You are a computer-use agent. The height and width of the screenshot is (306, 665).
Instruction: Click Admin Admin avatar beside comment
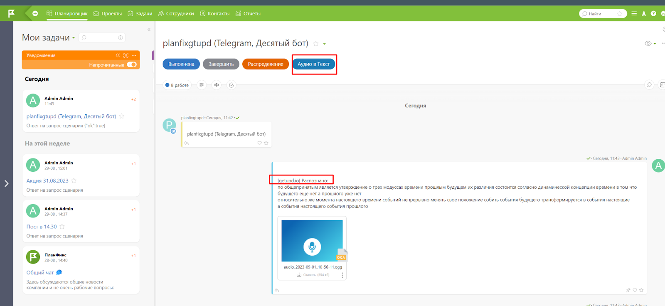pos(658,165)
